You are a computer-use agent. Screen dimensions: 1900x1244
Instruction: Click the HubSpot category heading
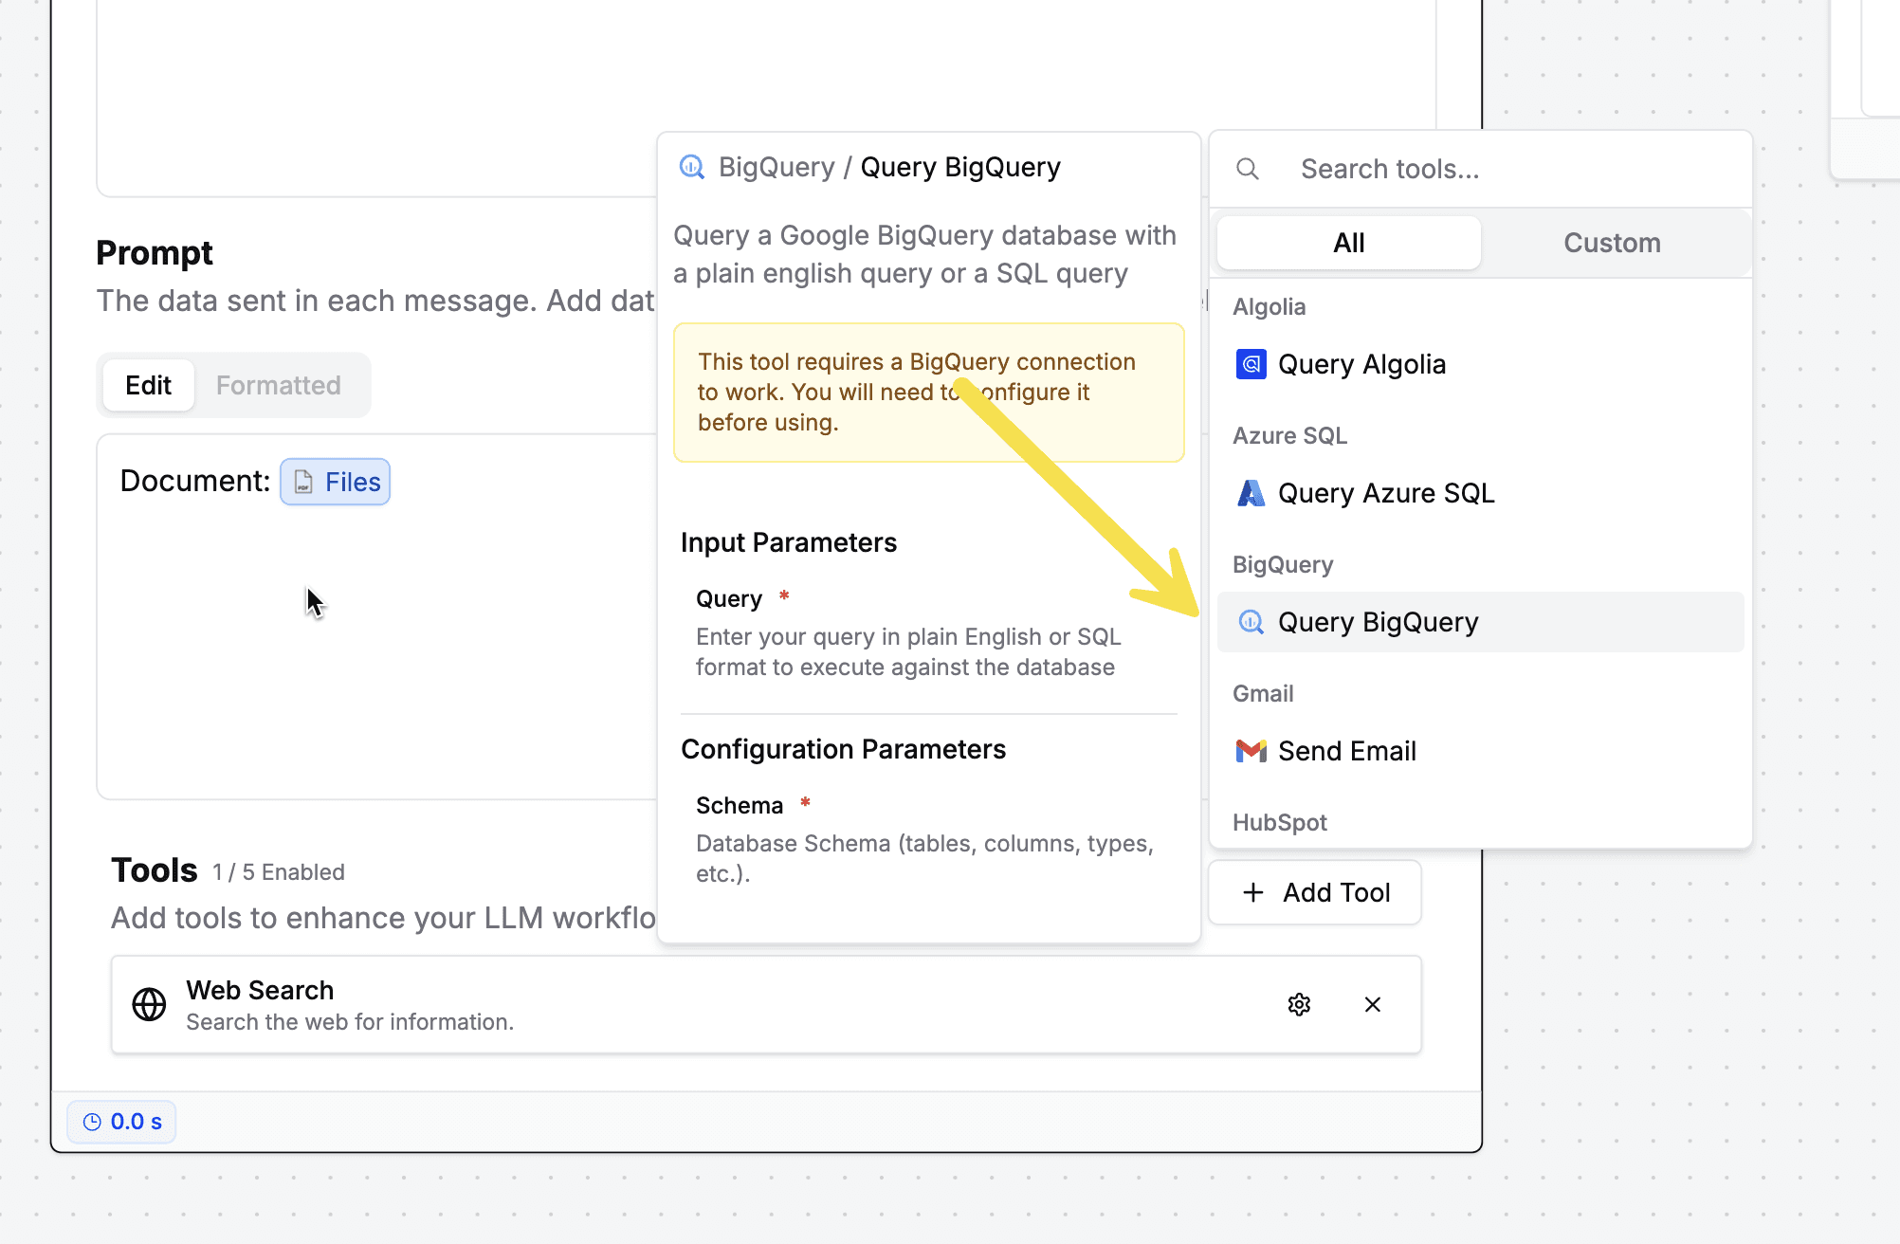(1279, 822)
